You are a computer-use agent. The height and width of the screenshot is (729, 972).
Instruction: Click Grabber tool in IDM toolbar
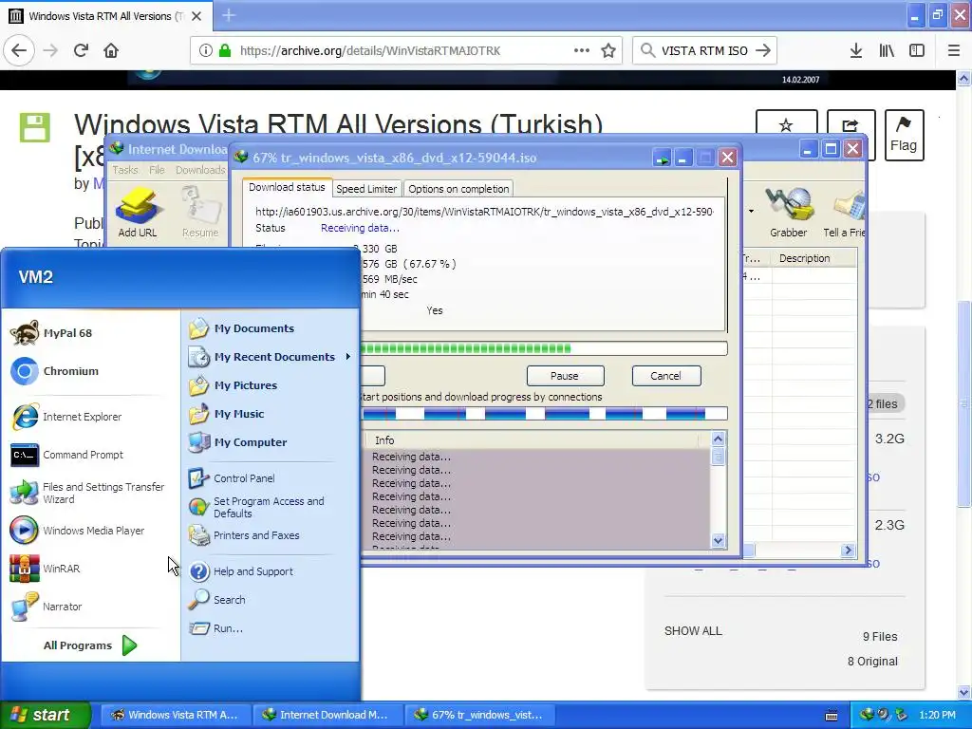tap(789, 213)
